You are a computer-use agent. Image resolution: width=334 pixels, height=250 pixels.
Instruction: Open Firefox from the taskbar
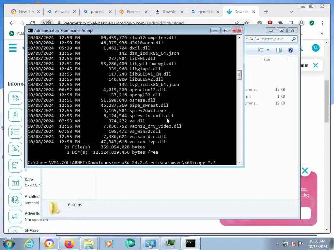coord(69,243)
